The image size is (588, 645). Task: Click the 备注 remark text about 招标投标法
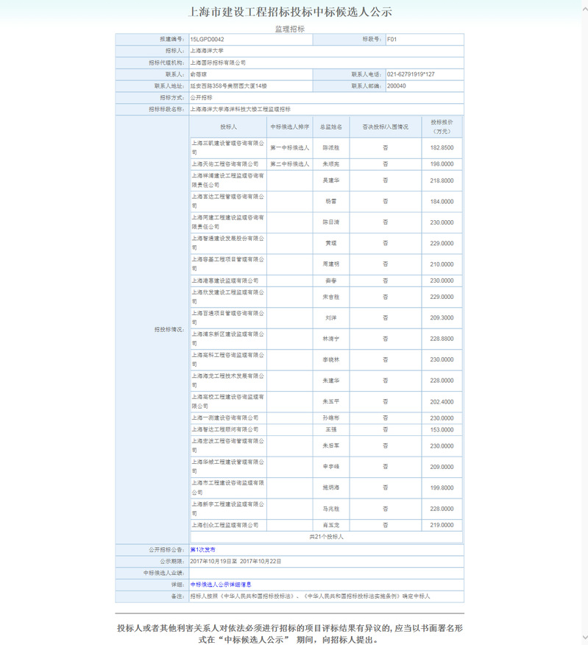click(x=310, y=596)
